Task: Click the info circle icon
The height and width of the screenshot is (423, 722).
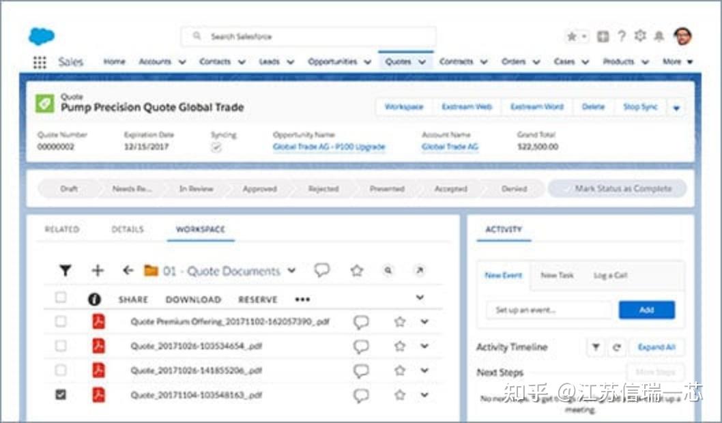Action: coord(94,300)
